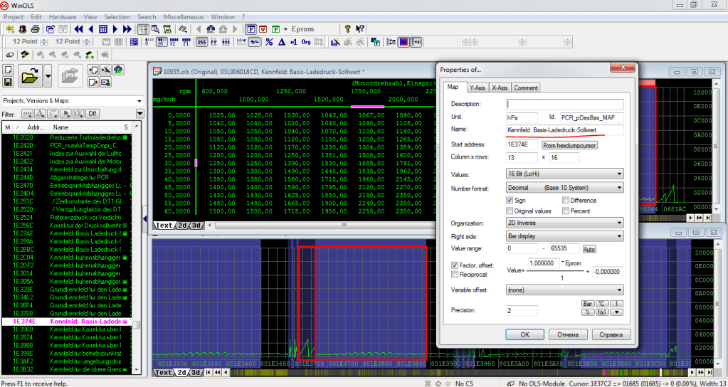Click the open project folder icon
The width and height of the screenshot is (728, 387).
tap(30, 75)
